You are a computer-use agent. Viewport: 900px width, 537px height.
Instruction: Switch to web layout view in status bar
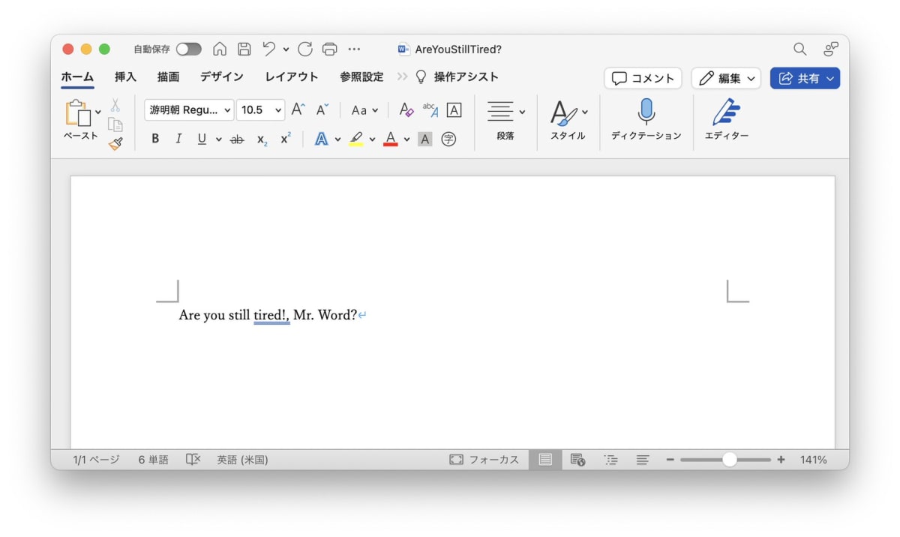coord(577,460)
